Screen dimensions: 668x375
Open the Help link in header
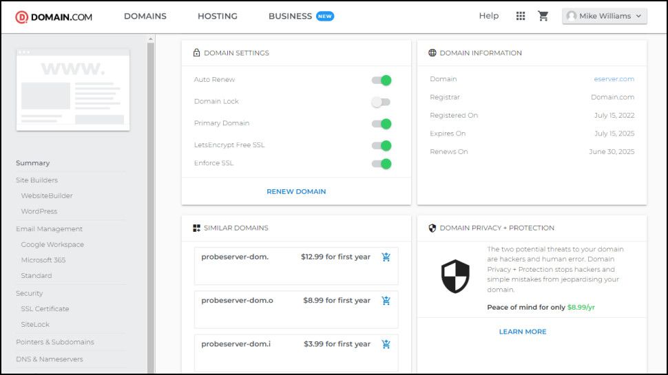(x=489, y=16)
